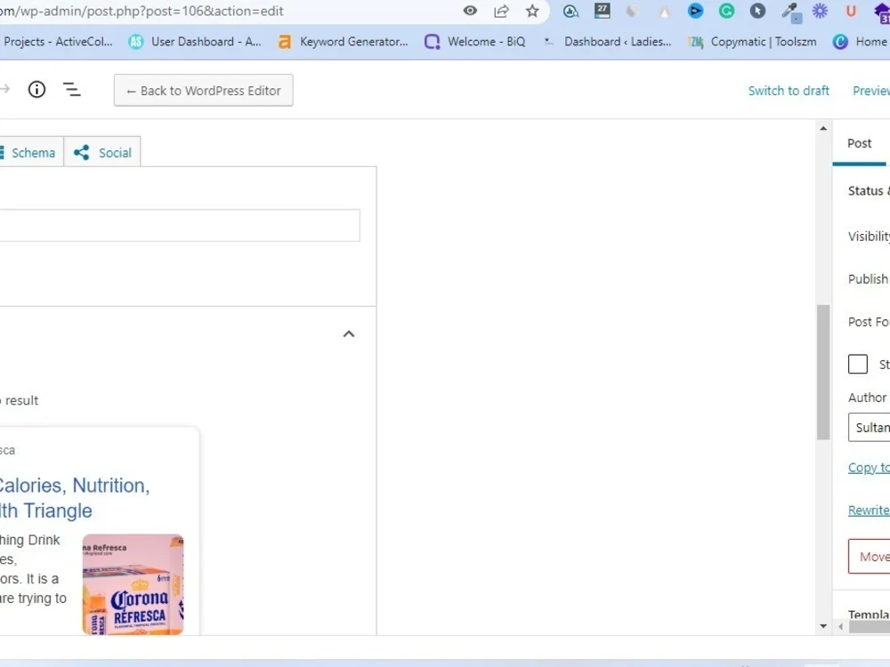890x667 pixels.
Task: Click Switch to draft
Action: coord(789,91)
